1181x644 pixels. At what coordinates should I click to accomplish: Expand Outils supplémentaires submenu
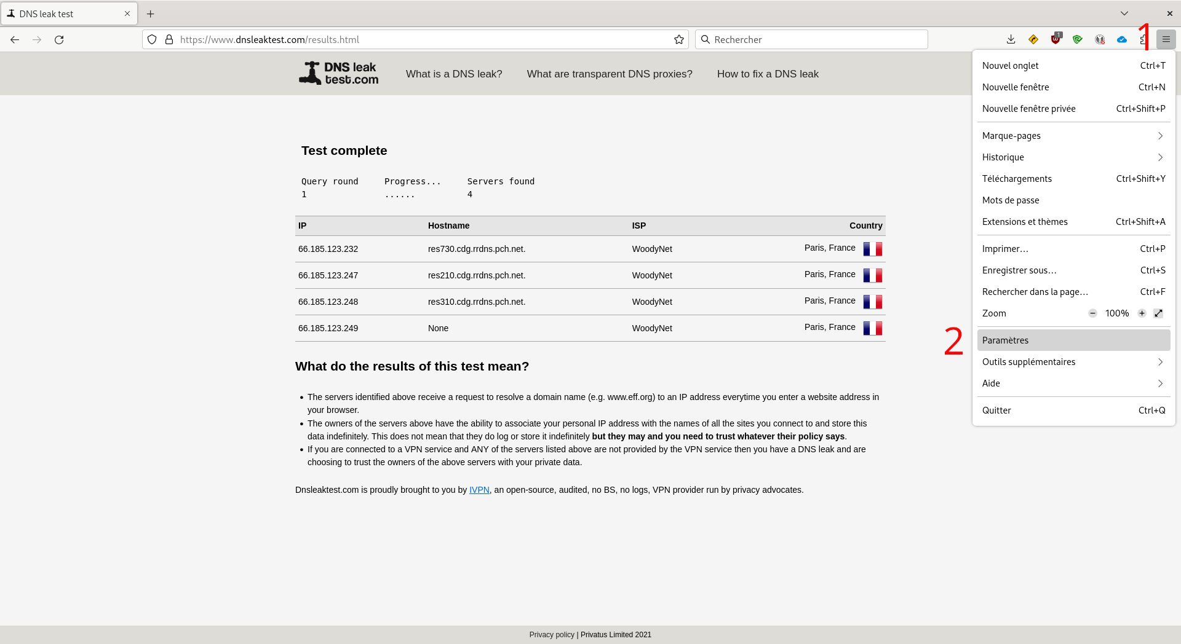[x=1073, y=362]
